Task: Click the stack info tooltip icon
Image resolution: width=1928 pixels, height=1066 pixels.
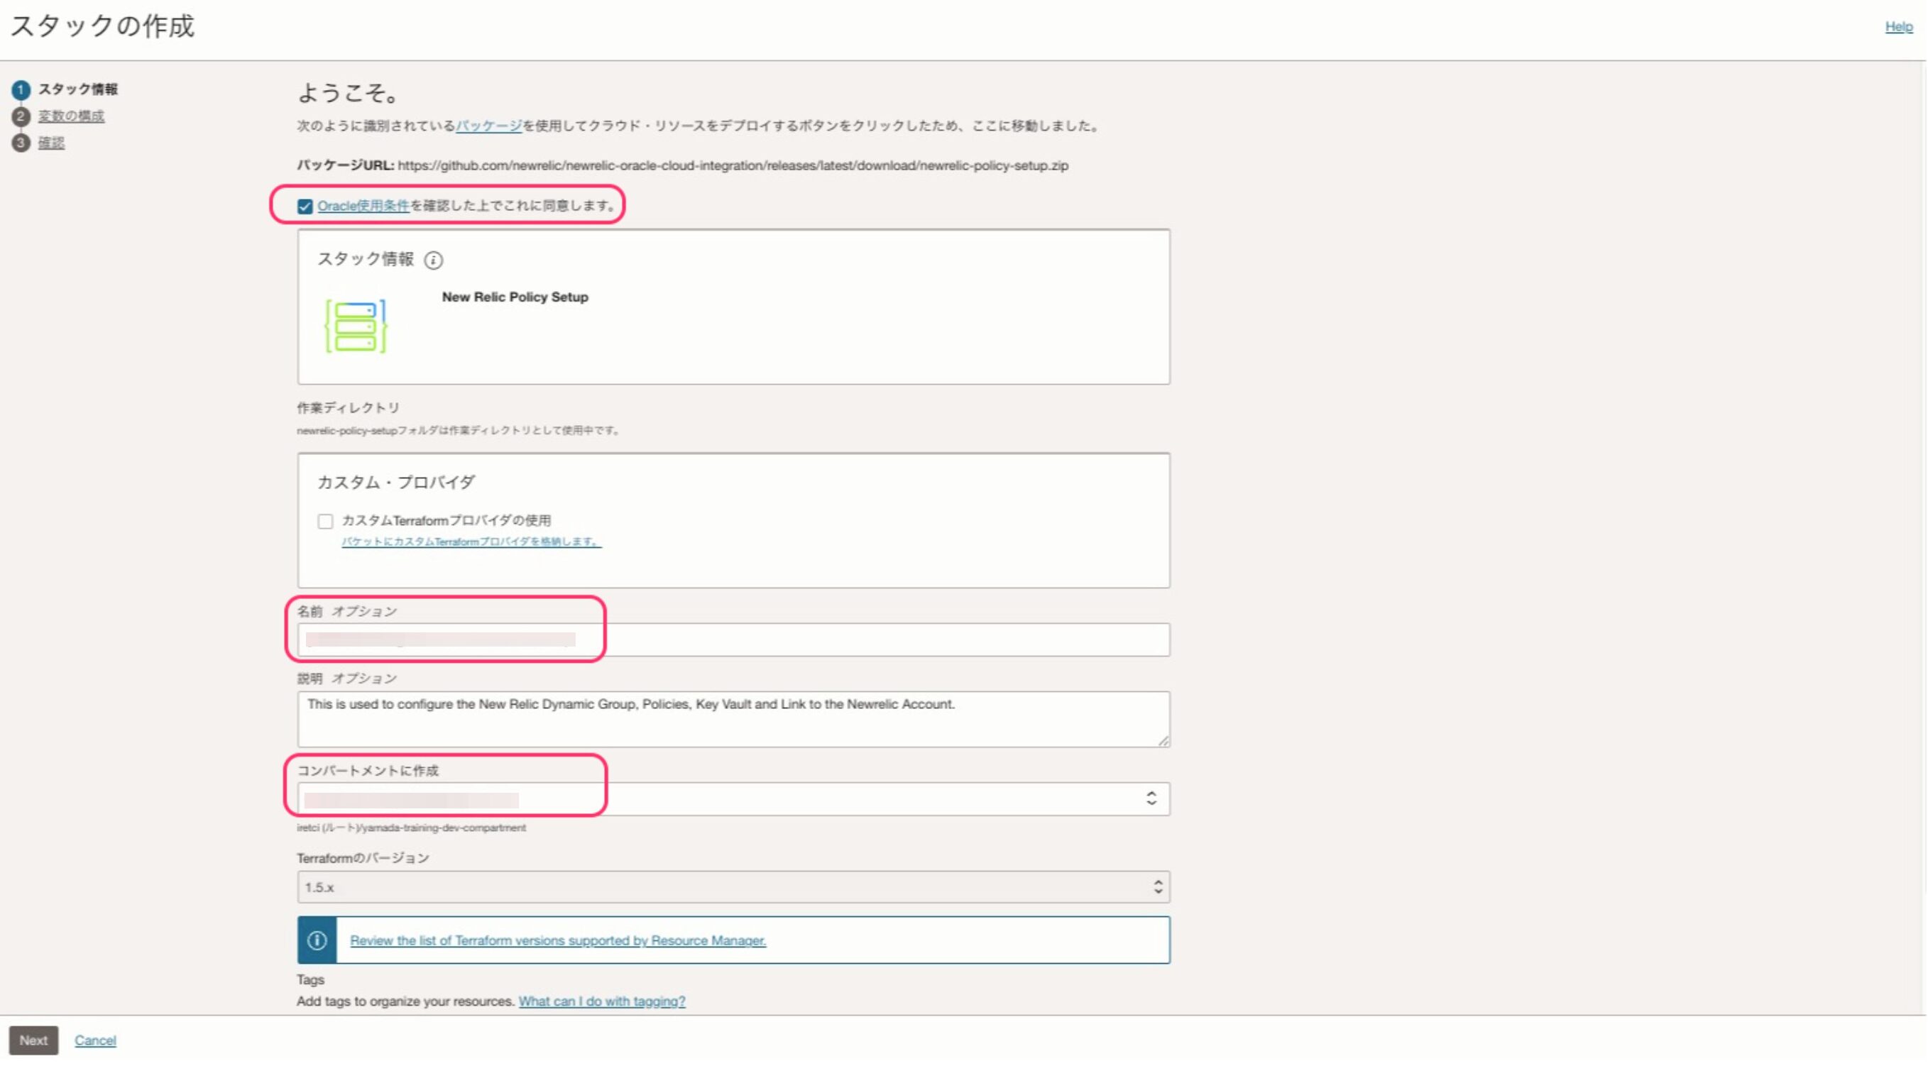Action: pos(433,260)
